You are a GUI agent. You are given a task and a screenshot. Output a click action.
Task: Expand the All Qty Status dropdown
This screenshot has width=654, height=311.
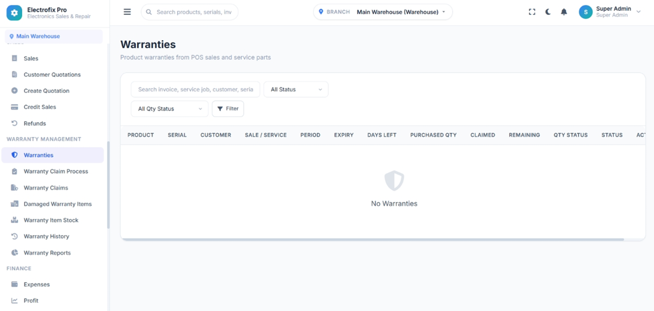point(169,109)
